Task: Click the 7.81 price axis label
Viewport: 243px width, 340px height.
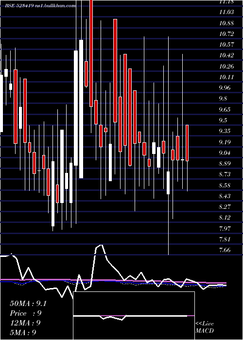Action: point(226,239)
